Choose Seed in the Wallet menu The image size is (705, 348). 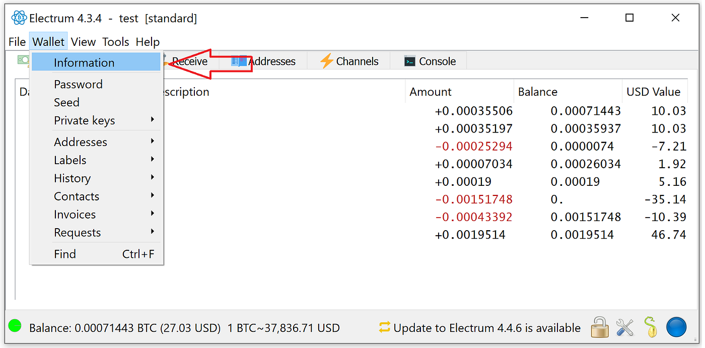coord(96,102)
